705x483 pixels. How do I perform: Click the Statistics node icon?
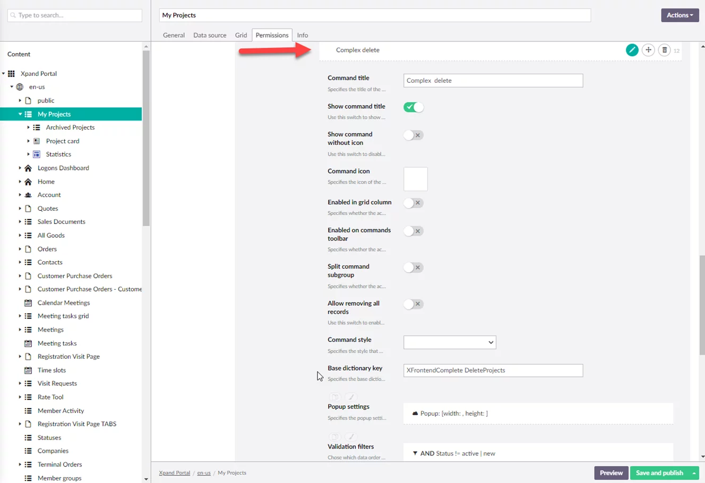[37, 154]
